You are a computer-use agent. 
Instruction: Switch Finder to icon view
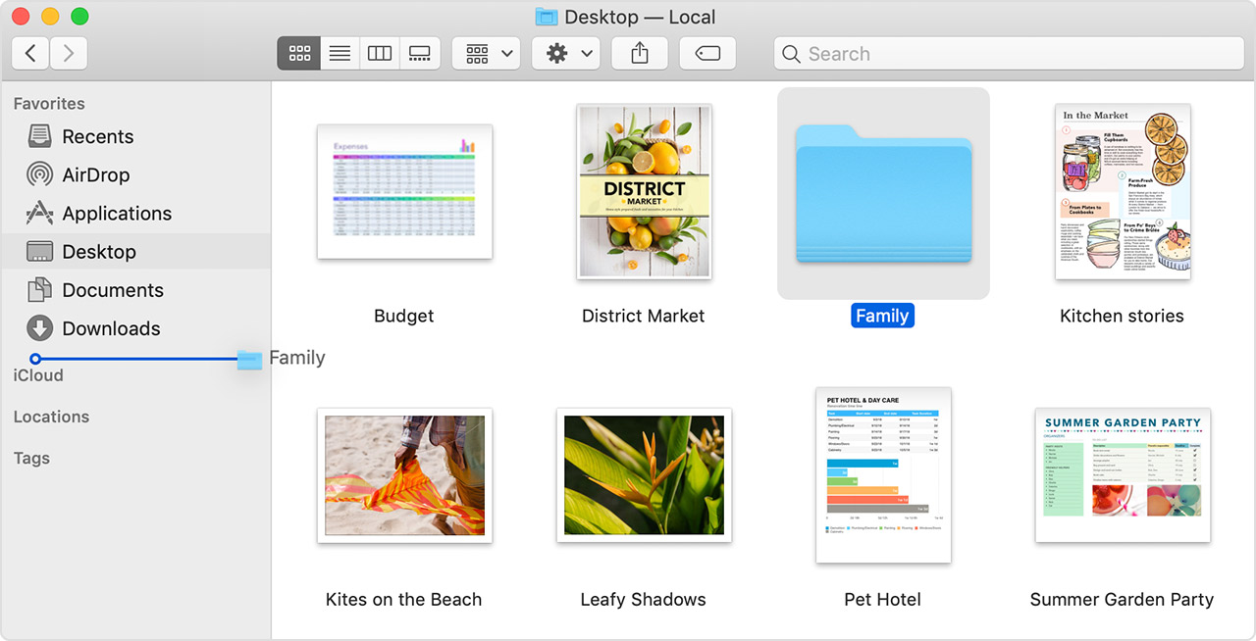pyautogui.click(x=298, y=53)
